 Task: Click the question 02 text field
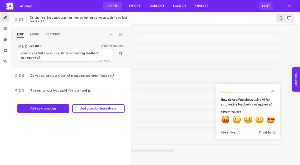click(x=65, y=55)
